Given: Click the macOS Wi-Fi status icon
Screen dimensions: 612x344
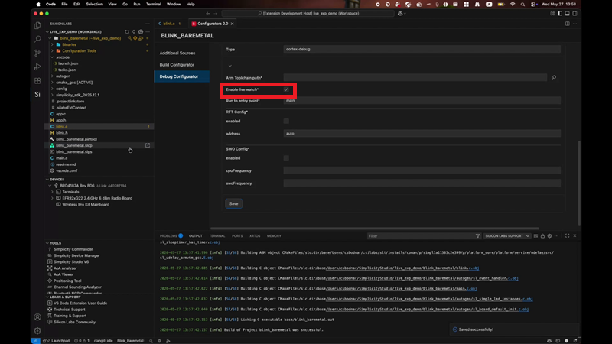Looking at the screenshot, I should (x=513, y=5).
